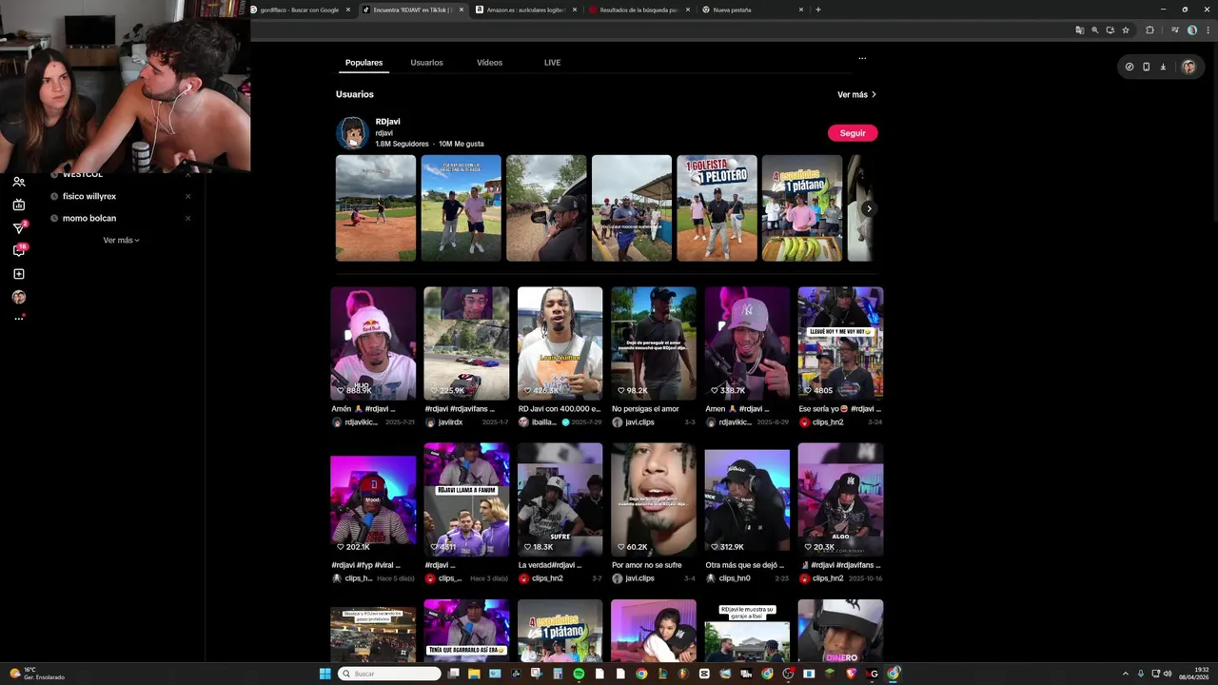The height and width of the screenshot is (685, 1218).
Task: Open 'Por amor no se sufre' video
Action: click(654, 499)
